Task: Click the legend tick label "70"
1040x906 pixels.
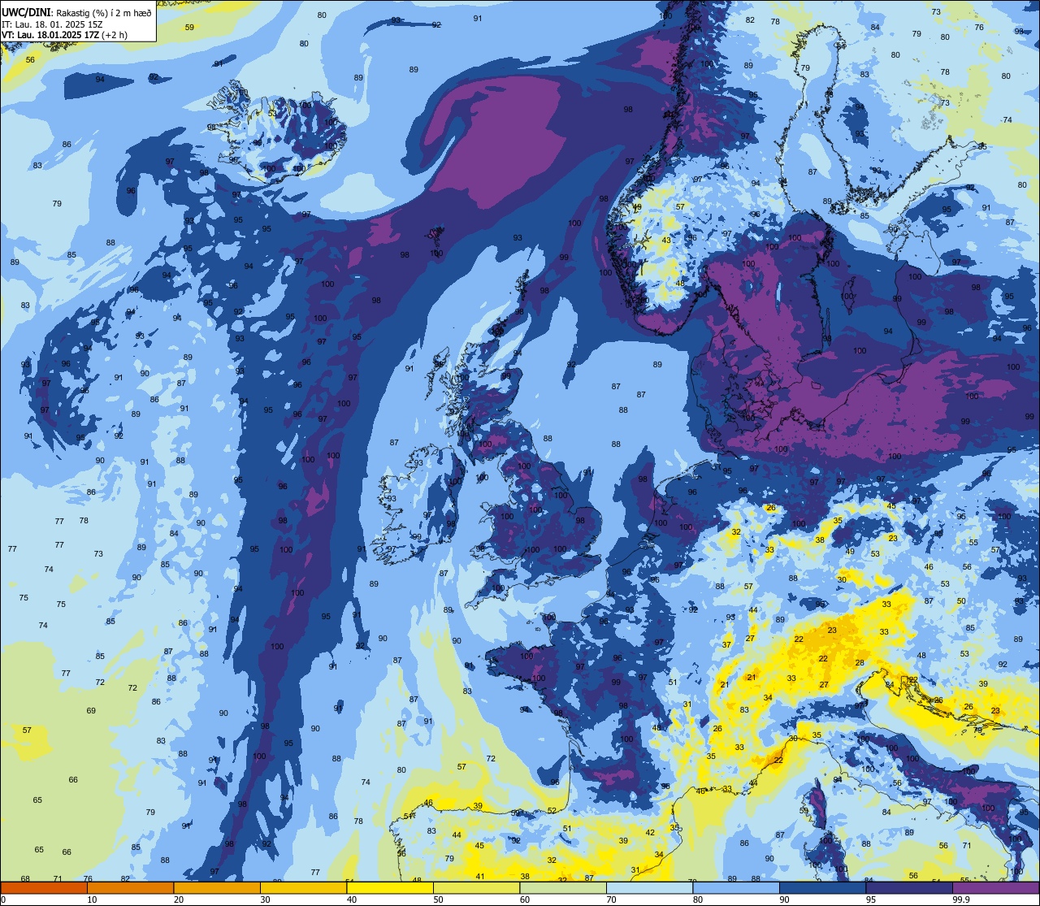Action: tap(611, 899)
